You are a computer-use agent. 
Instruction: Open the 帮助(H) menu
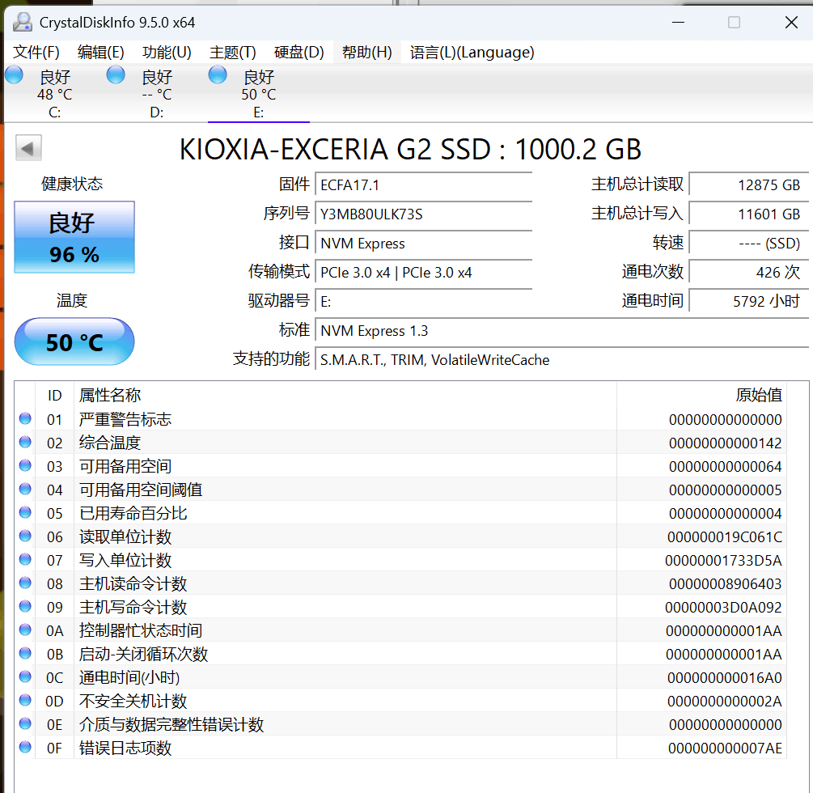367,53
